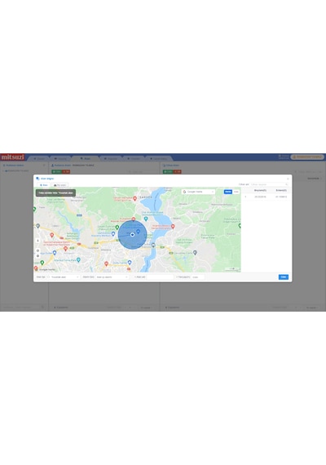Open the user account button in header
Image resolution: width=326 pixels, height=465 pixels.
pyautogui.click(x=307, y=157)
